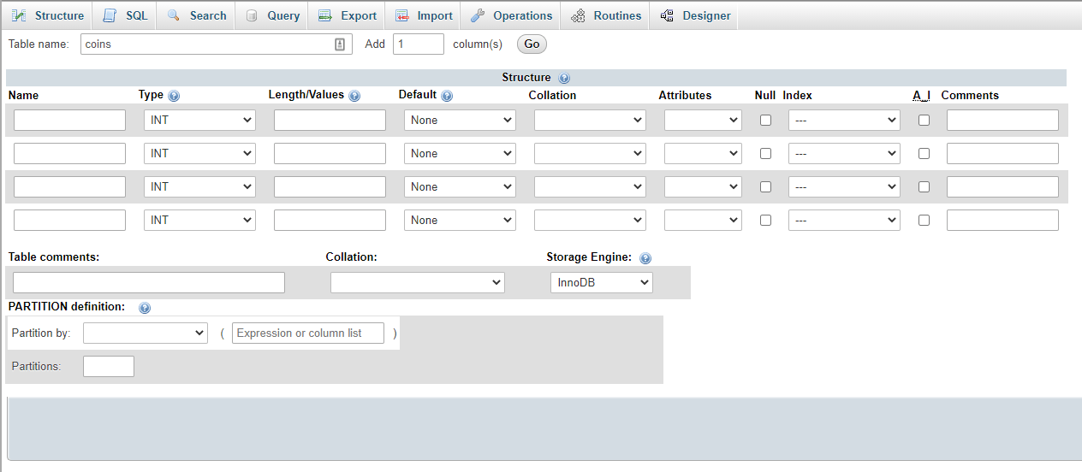
Task: Open the Structure tab
Action: pyautogui.click(x=48, y=15)
